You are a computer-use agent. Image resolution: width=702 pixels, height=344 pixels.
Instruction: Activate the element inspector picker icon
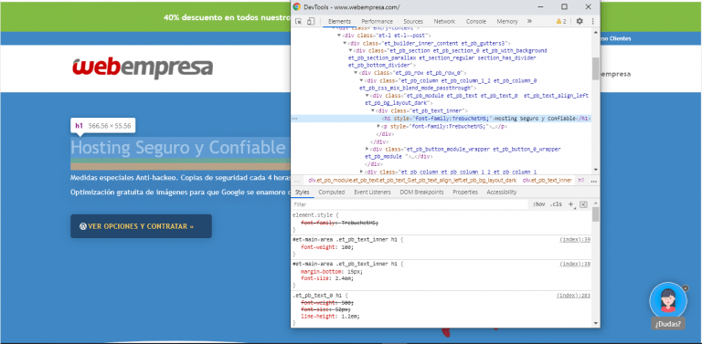point(299,22)
